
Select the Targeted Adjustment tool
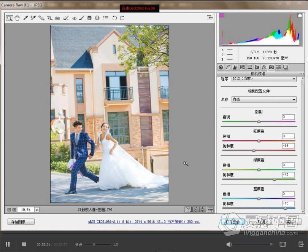[41, 18]
